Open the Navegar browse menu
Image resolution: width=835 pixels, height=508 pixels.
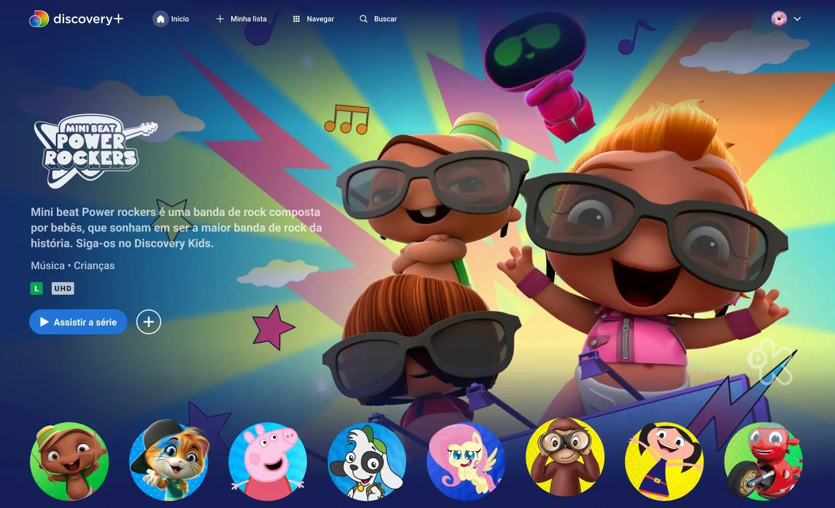point(313,19)
